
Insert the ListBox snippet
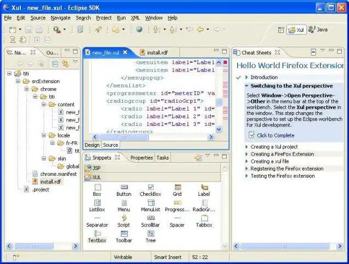[97, 206]
